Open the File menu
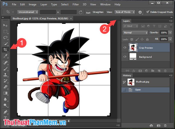Screen dimensions: 175x129 14,4
